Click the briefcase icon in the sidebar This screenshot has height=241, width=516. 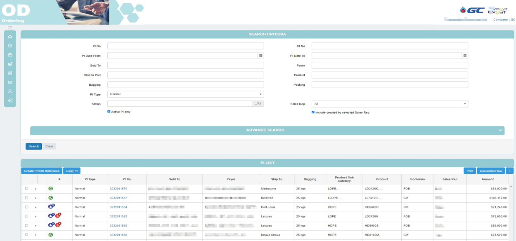click(10, 55)
